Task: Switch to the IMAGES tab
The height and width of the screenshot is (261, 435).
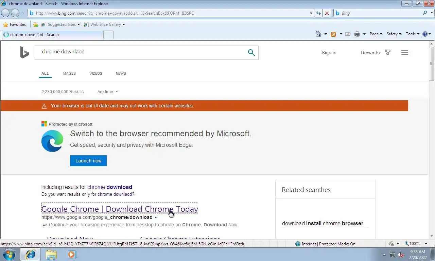Action: (69, 73)
